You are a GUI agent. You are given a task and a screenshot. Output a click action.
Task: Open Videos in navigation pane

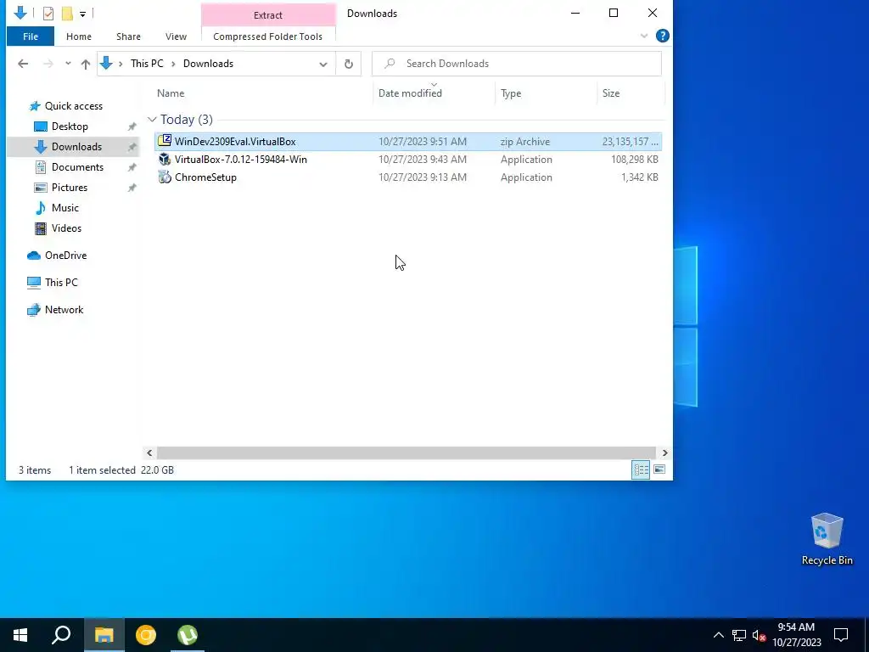coord(66,228)
